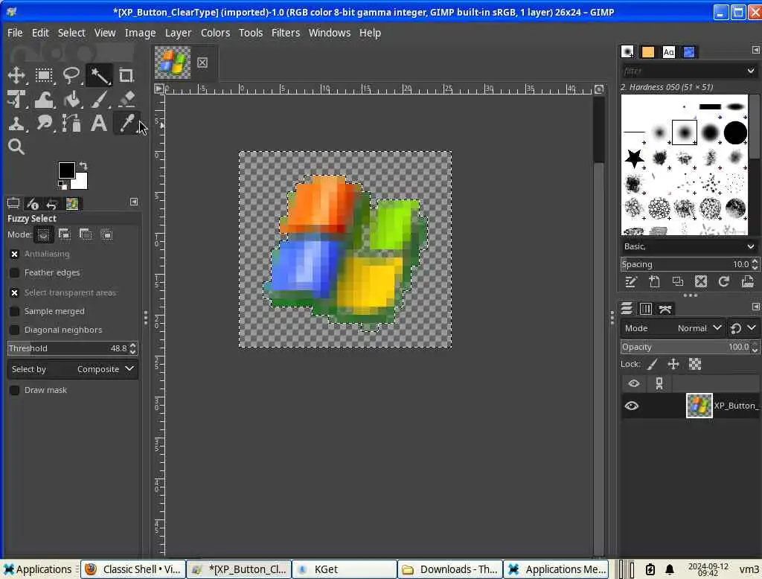Open the Select by Composite dropdown

73,369
